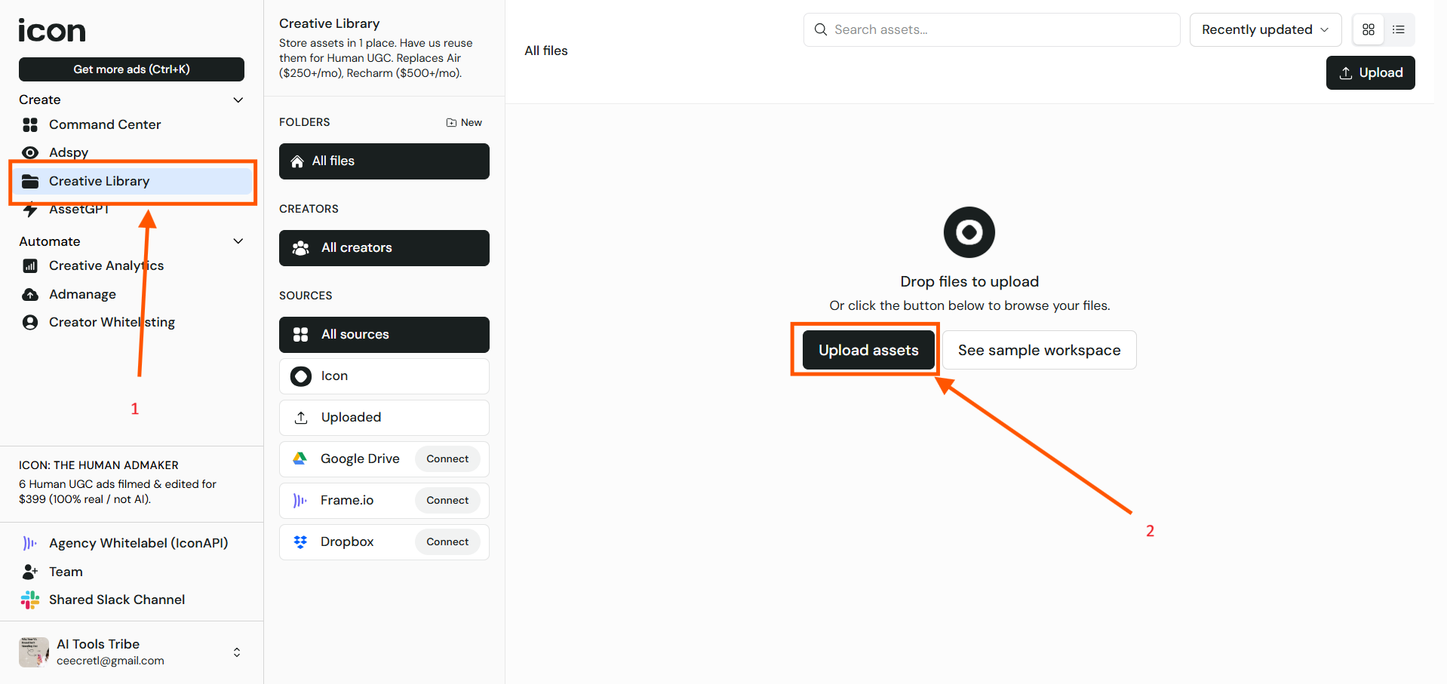Click the All files breadcrumb heading
The width and height of the screenshot is (1447, 684).
click(x=546, y=51)
